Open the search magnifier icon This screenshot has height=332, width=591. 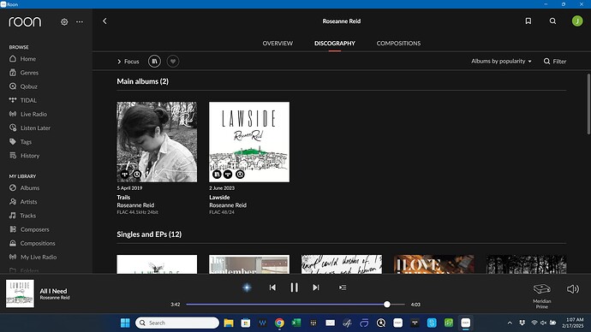[x=552, y=21]
